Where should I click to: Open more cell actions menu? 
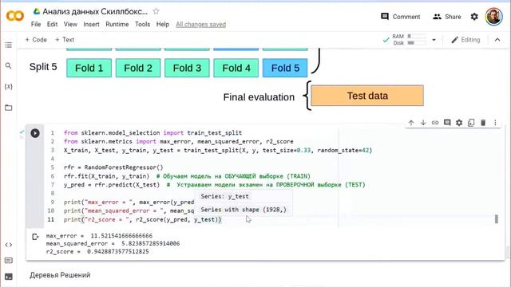495,123
